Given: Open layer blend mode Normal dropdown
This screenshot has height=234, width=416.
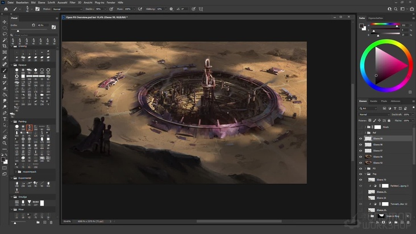Looking at the screenshot, I should (x=374, y=115).
